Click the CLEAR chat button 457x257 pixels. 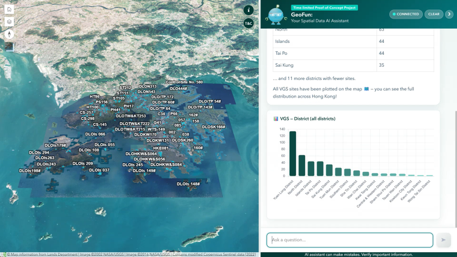(434, 14)
